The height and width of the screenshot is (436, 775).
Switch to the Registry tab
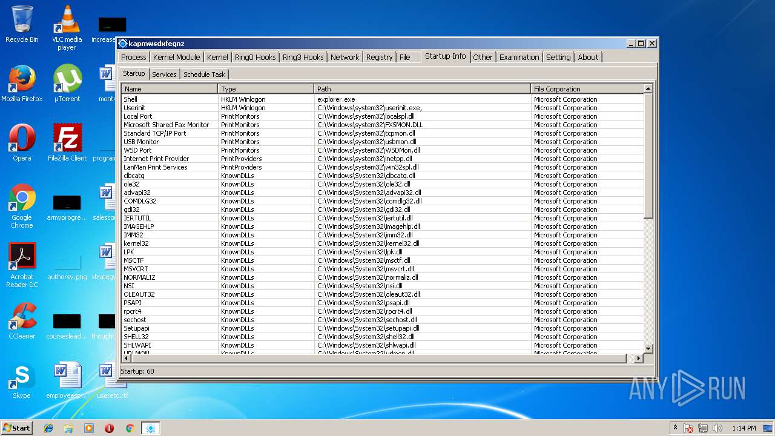pyautogui.click(x=379, y=57)
